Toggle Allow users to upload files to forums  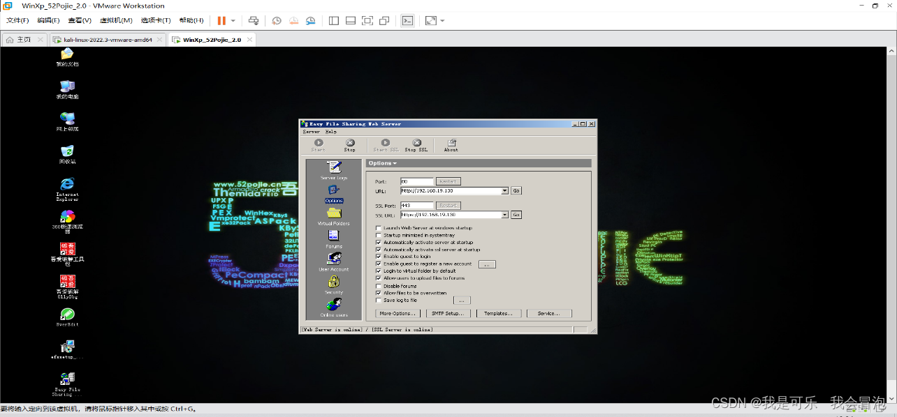point(379,278)
